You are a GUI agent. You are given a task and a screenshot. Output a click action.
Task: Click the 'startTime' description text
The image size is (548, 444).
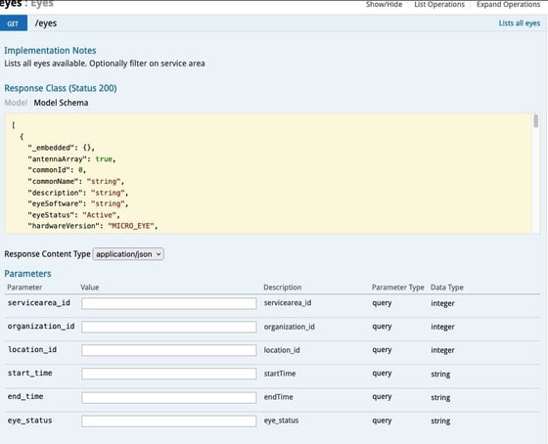pos(280,374)
